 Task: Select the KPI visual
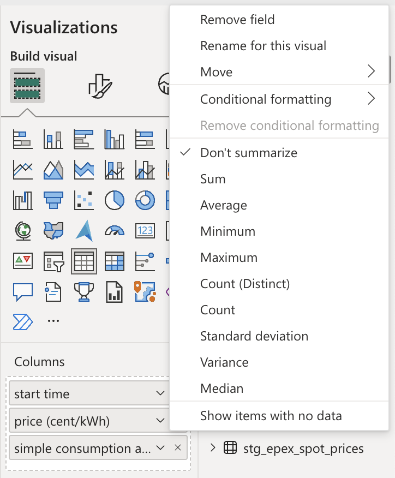(x=22, y=261)
